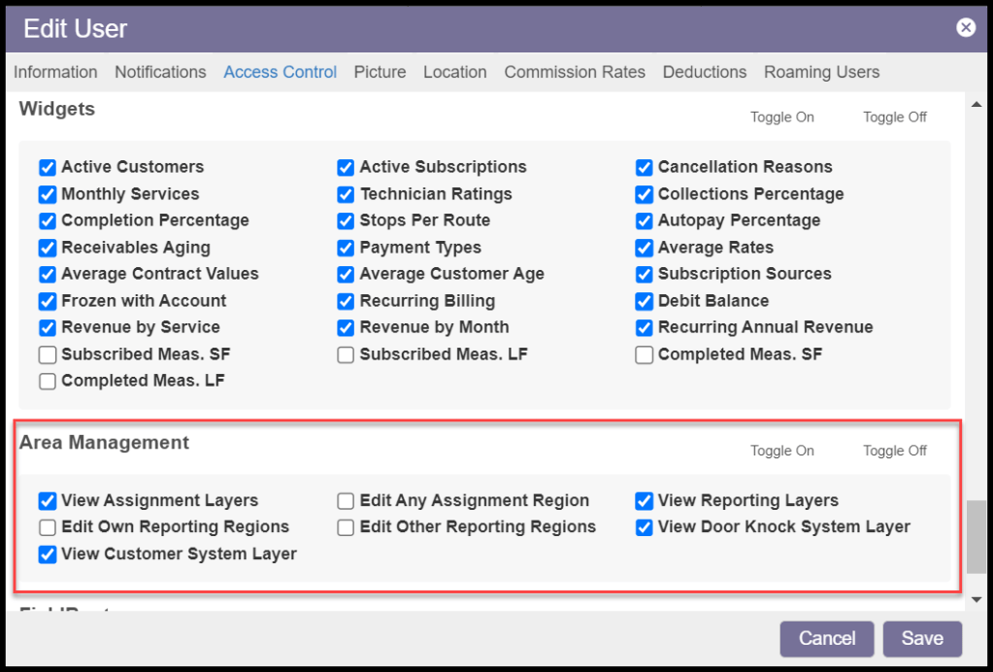993x672 pixels.
Task: Enable Subscribed Meas. SF widget checkbox
Action: 48,354
